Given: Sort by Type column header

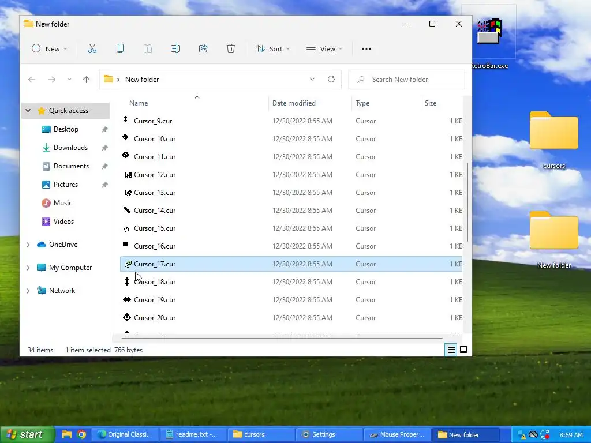Looking at the screenshot, I should (x=362, y=103).
